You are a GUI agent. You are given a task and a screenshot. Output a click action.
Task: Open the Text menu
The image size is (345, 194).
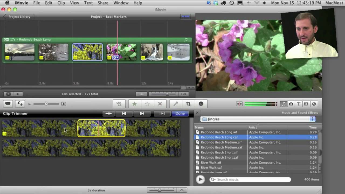click(88, 3)
